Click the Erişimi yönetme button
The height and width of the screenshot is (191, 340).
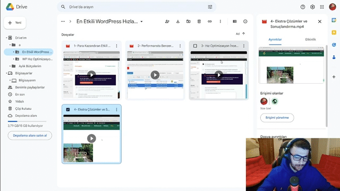click(277, 118)
